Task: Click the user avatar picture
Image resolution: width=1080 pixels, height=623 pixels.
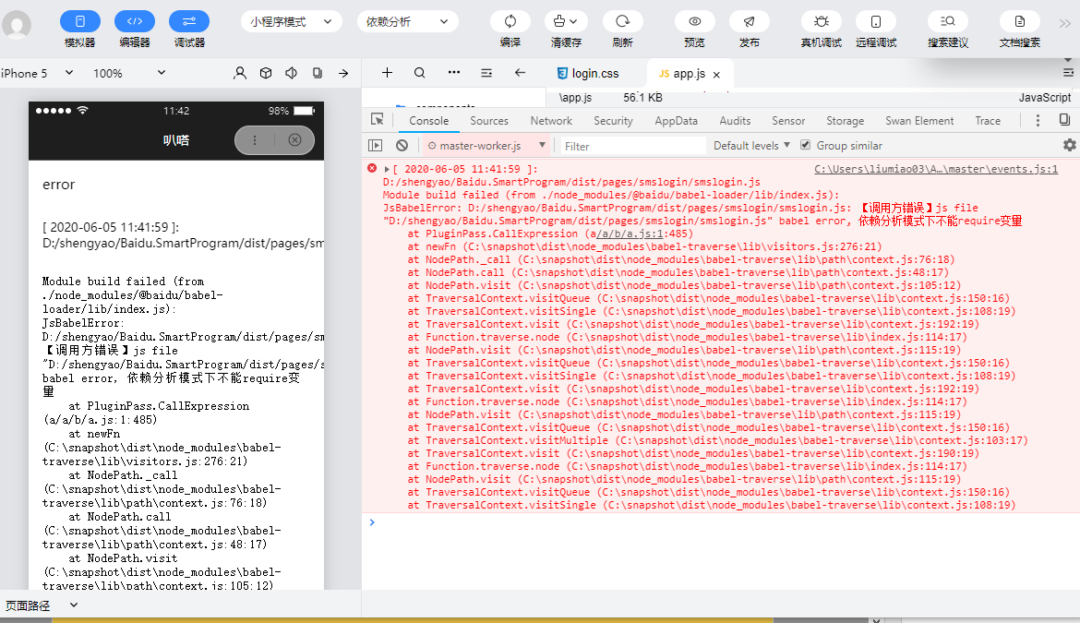Action: tap(17, 26)
